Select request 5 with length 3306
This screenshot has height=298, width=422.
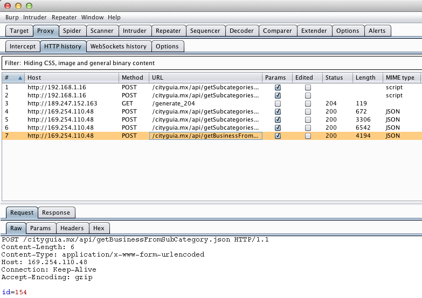pyautogui.click(x=162, y=120)
